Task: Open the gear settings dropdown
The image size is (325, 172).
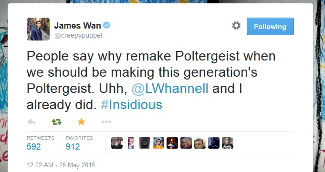Action: click(236, 26)
